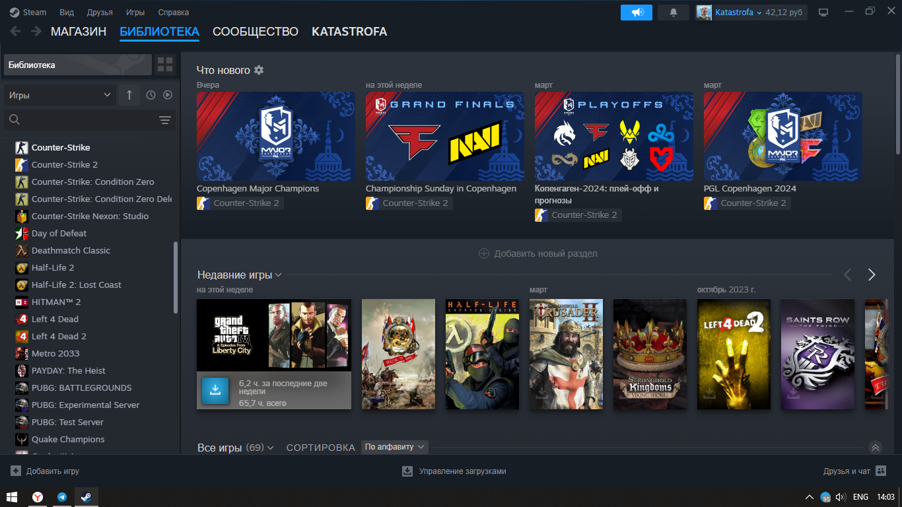Open 'Championship Sunday in Copenhagen' news
Viewport: 902px width, 507px height.
[441, 189]
